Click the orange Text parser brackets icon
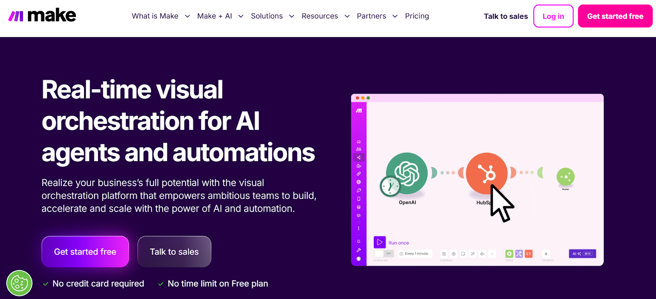This screenshot has width=656, height=299. [528, 254]
